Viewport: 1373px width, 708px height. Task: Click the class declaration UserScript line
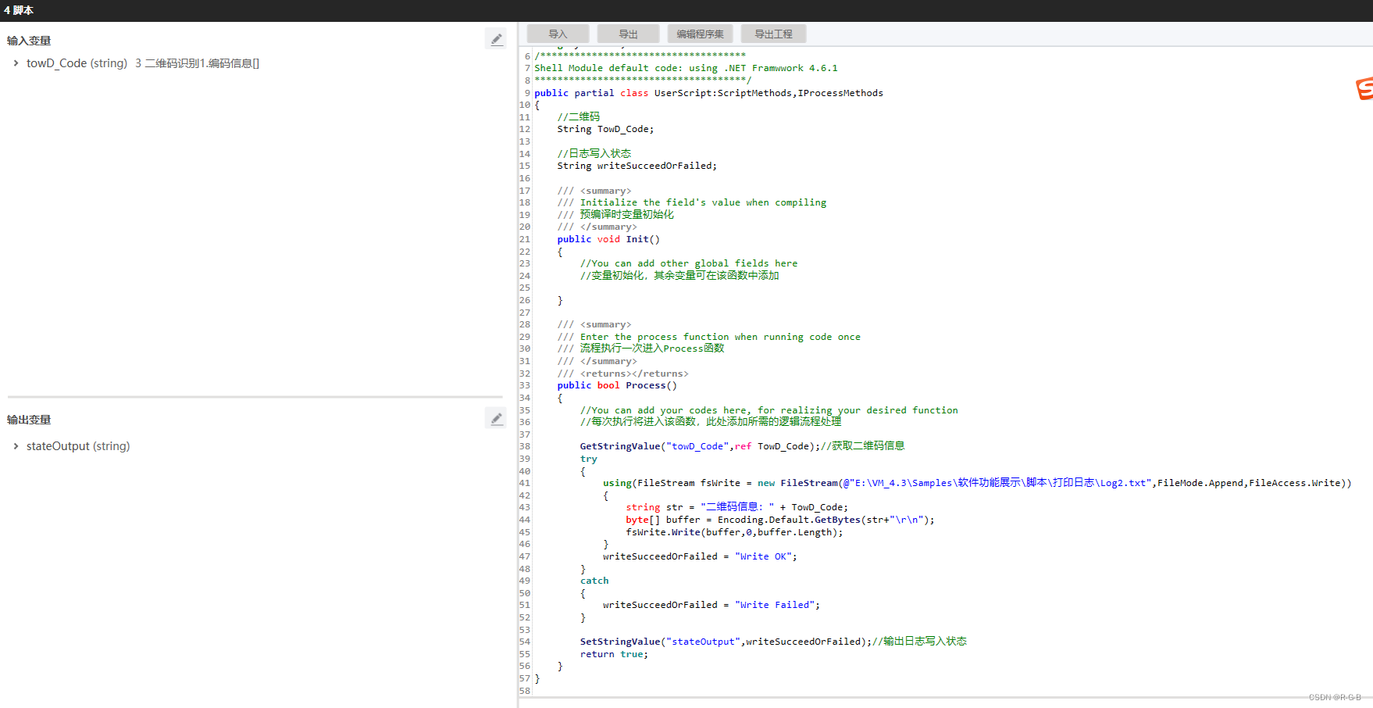[x=708, y=93]
